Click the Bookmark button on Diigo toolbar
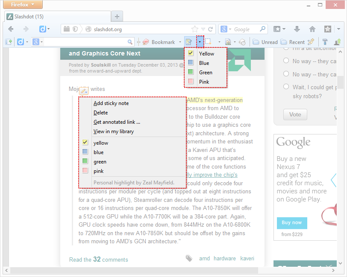 click(159, 42)
